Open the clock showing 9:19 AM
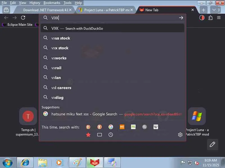 coord(210,163)
